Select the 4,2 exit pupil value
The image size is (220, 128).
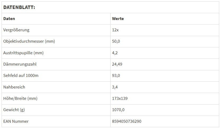click(x=115, y=53)
